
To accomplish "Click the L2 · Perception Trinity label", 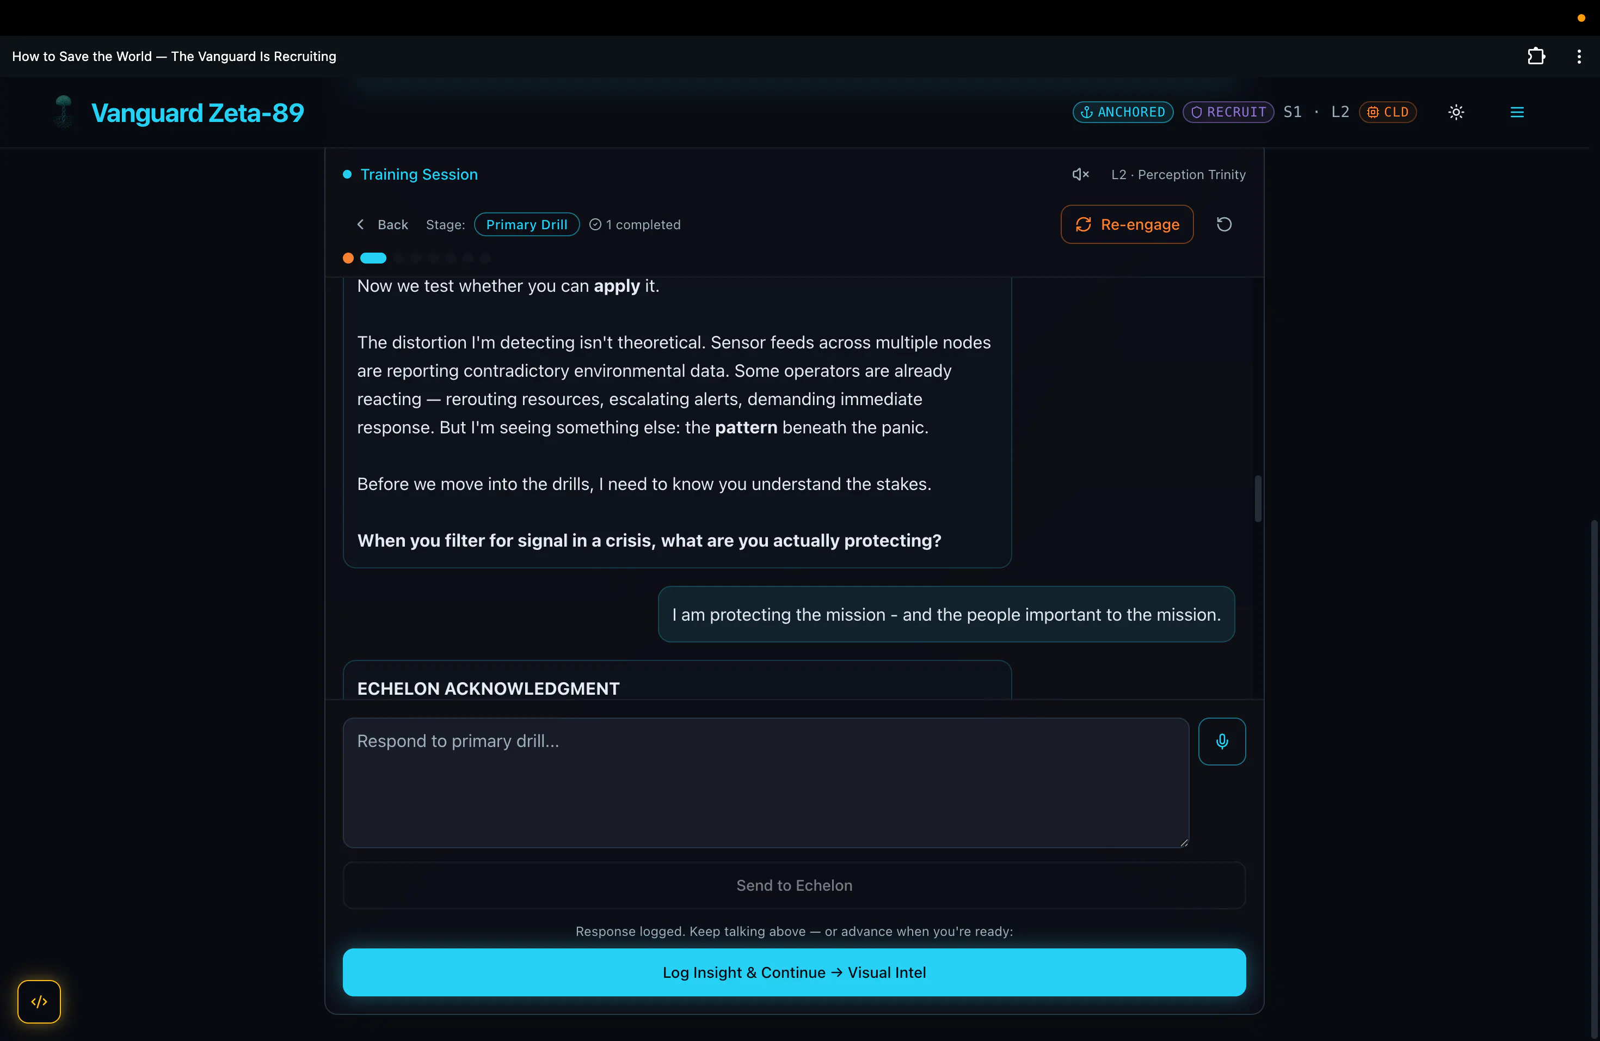I will point(1178,174).
